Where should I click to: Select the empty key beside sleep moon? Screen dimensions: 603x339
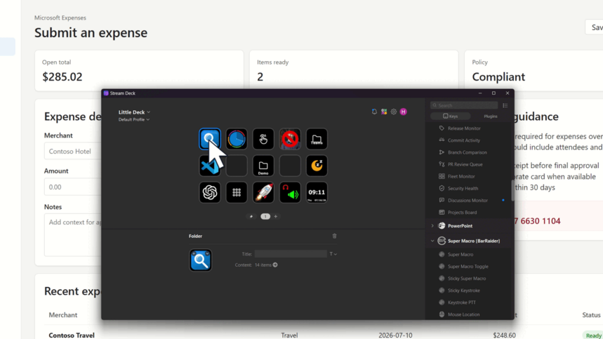290,165
